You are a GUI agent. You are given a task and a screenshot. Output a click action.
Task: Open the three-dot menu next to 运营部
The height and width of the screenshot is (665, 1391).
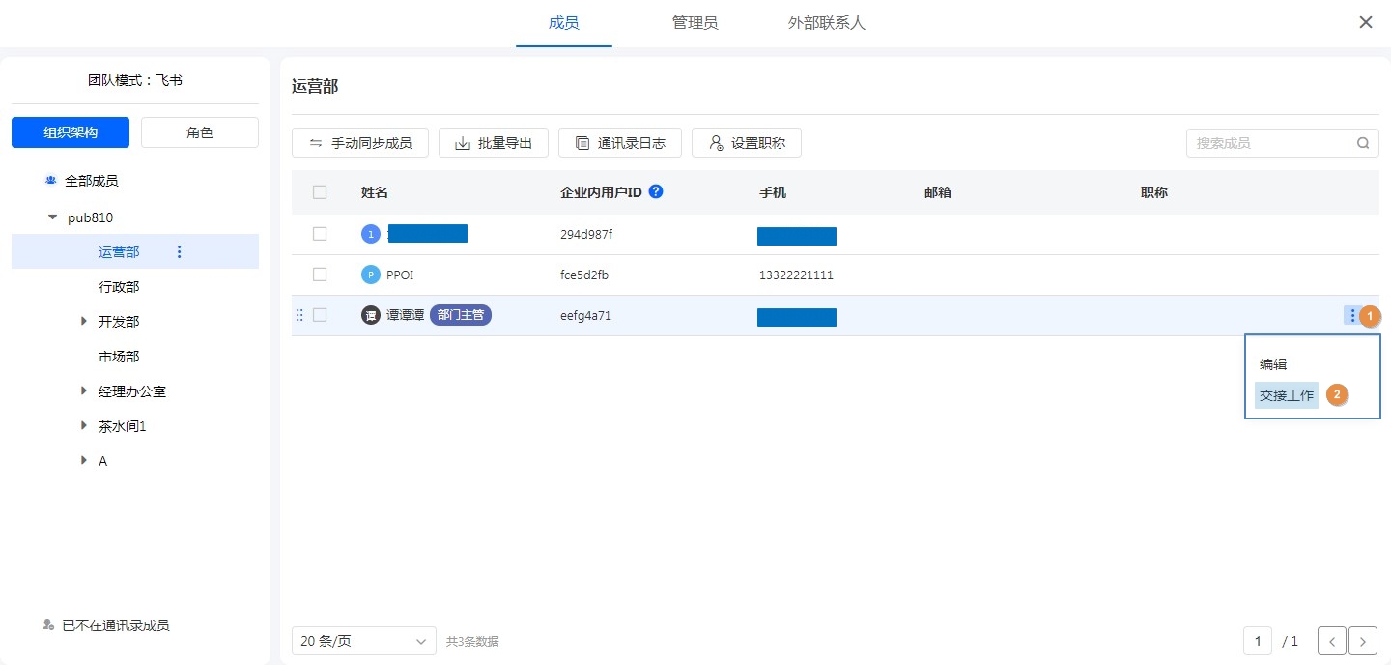tap(179, 252)
